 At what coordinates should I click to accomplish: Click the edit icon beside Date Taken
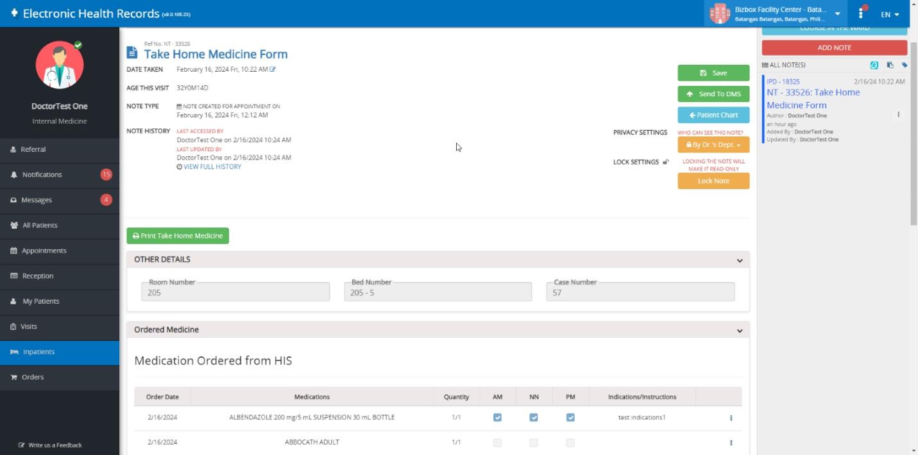(x=273, y=69)
